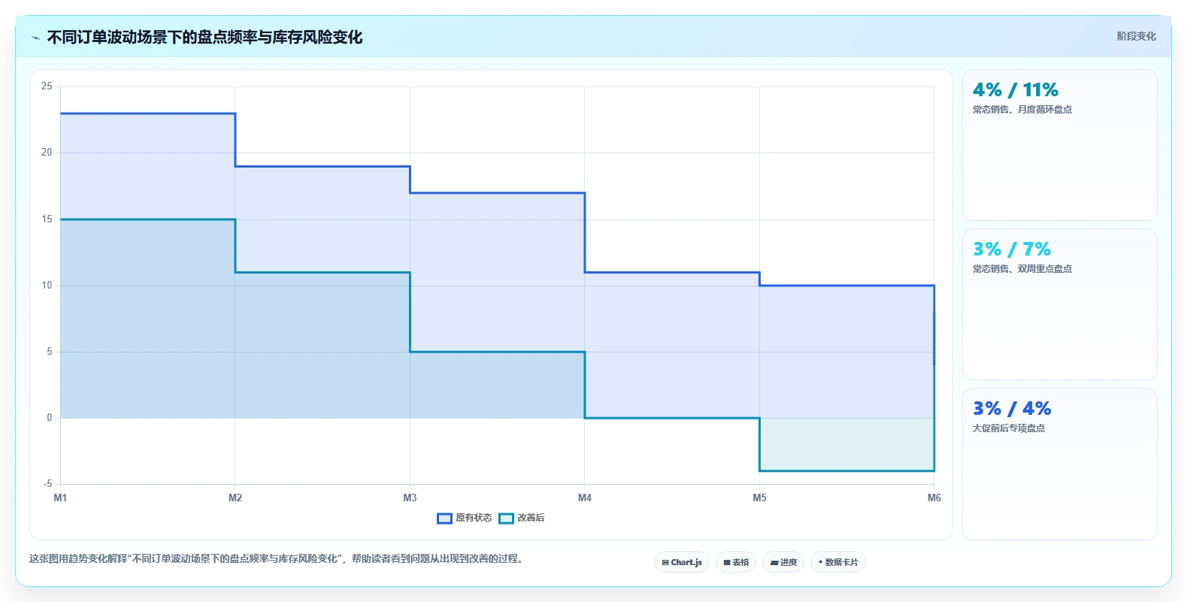Click the M1 x-axis label
Image resolution: width=1187 pixels, height=602 pixels.
(x=60, y=498)
